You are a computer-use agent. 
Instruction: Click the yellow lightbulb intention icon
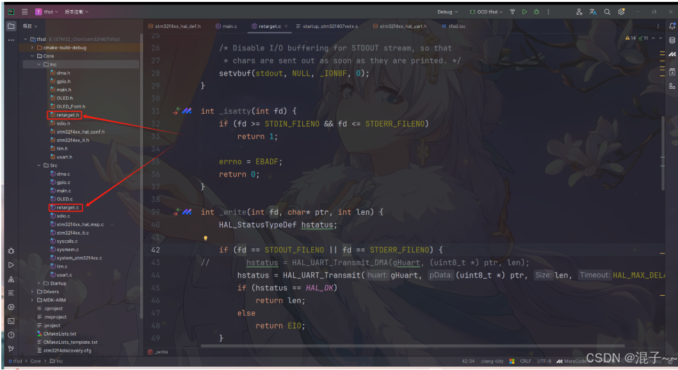[x=206, y=238]
